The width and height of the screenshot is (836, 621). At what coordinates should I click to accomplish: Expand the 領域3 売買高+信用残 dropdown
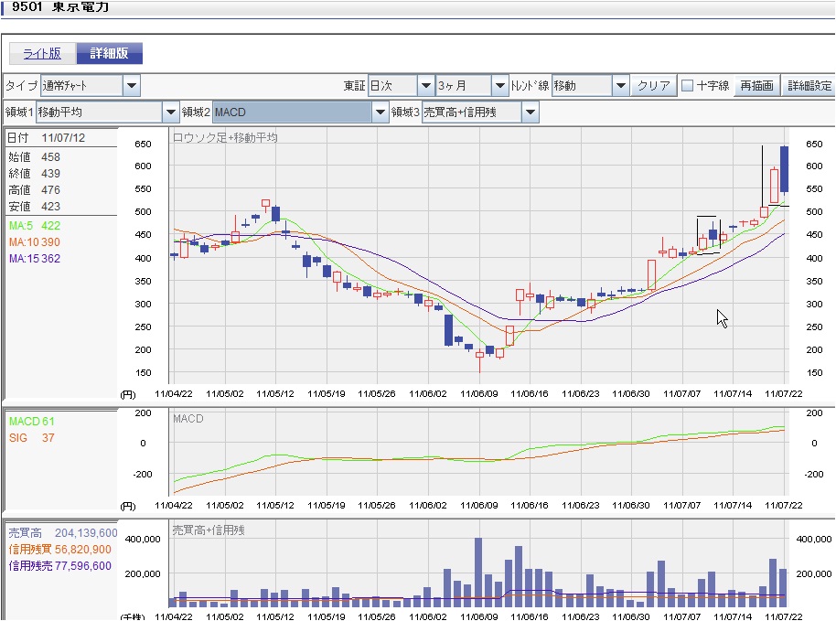coord(531,112)
